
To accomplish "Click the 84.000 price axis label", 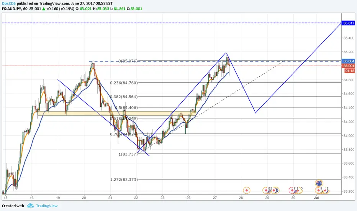I will 349,135.
